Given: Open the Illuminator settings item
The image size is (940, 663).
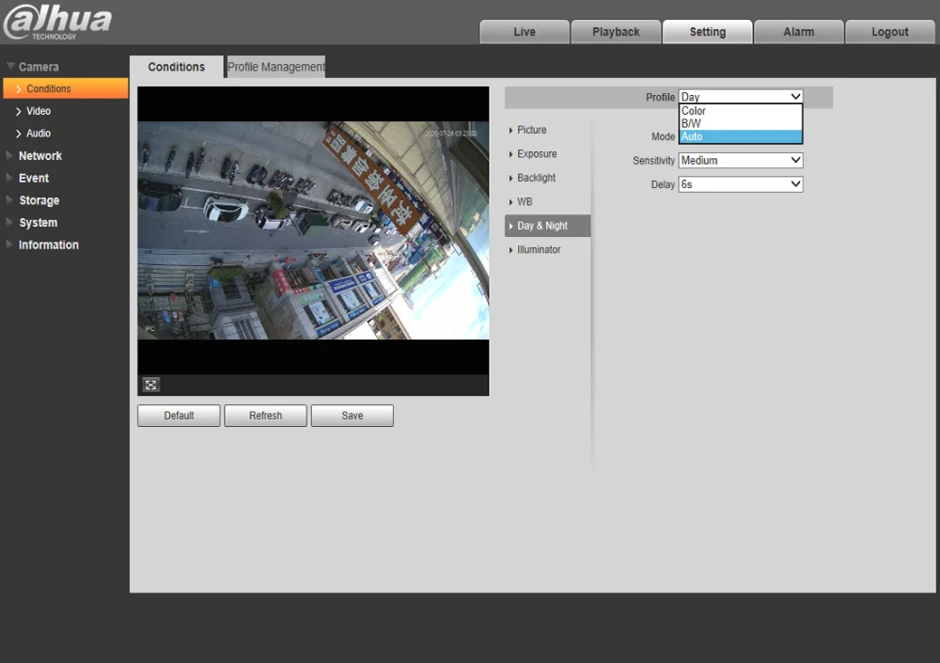Looking at the screenshot, I should click(539, 249).
